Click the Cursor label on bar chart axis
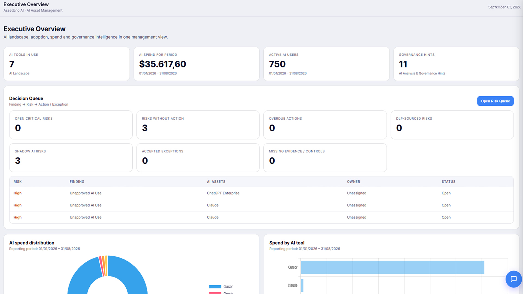The image size is (523, 294). tap(293, 267)
